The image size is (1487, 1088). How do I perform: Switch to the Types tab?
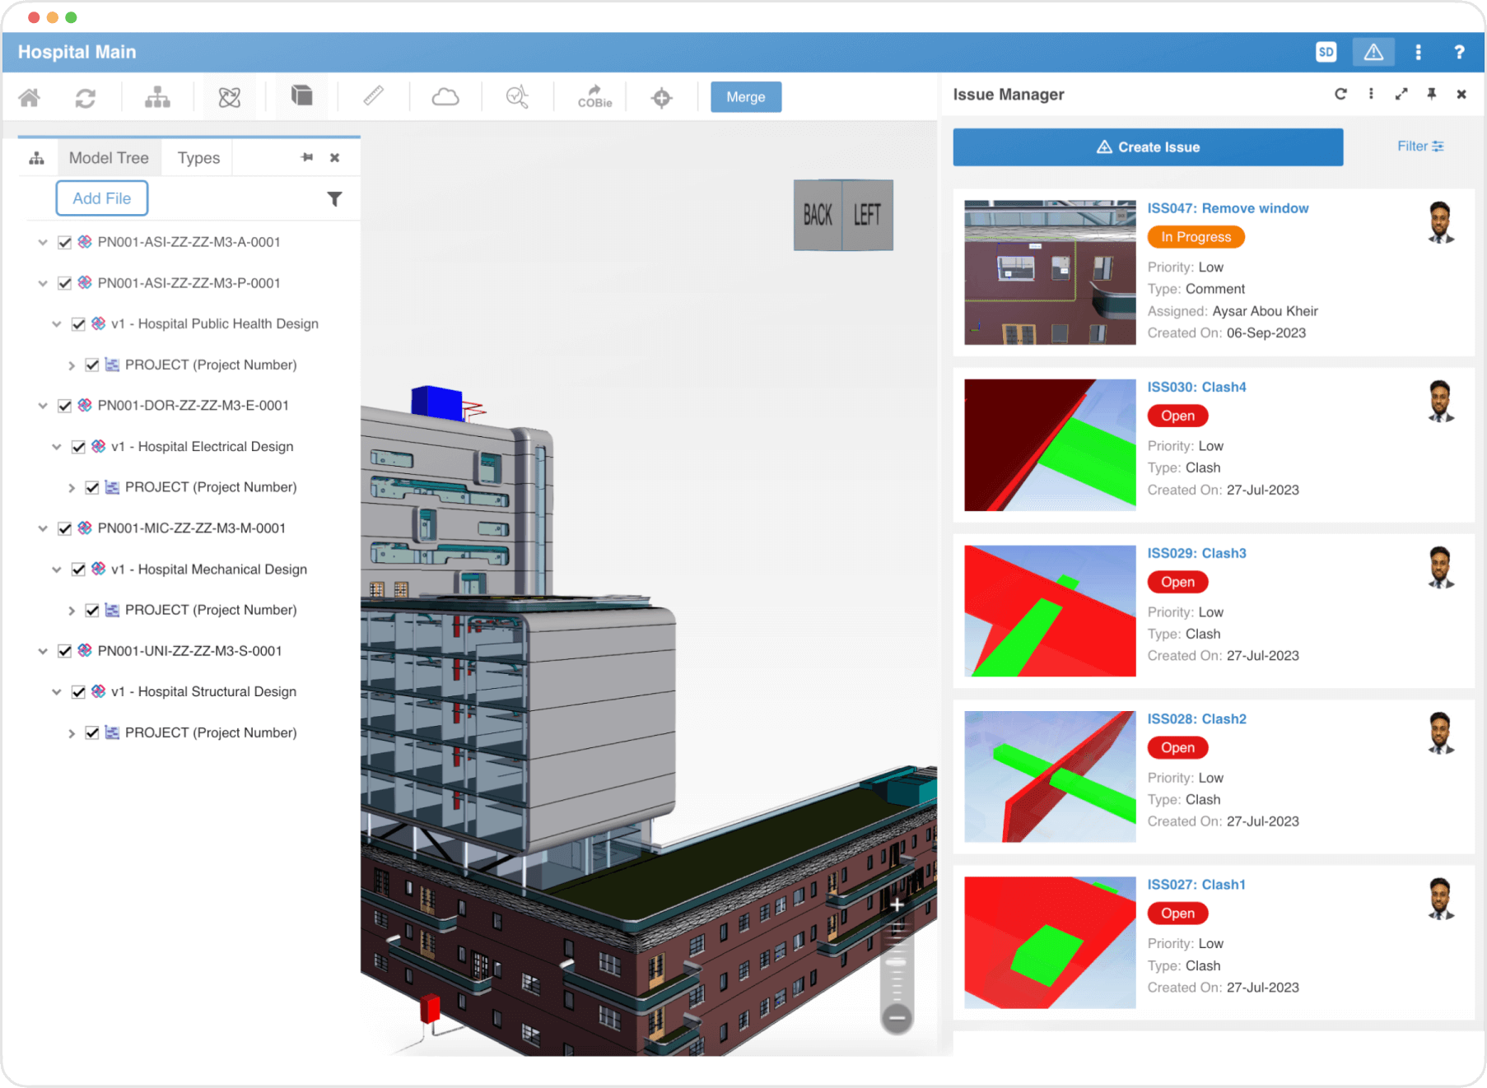point(198,158)
